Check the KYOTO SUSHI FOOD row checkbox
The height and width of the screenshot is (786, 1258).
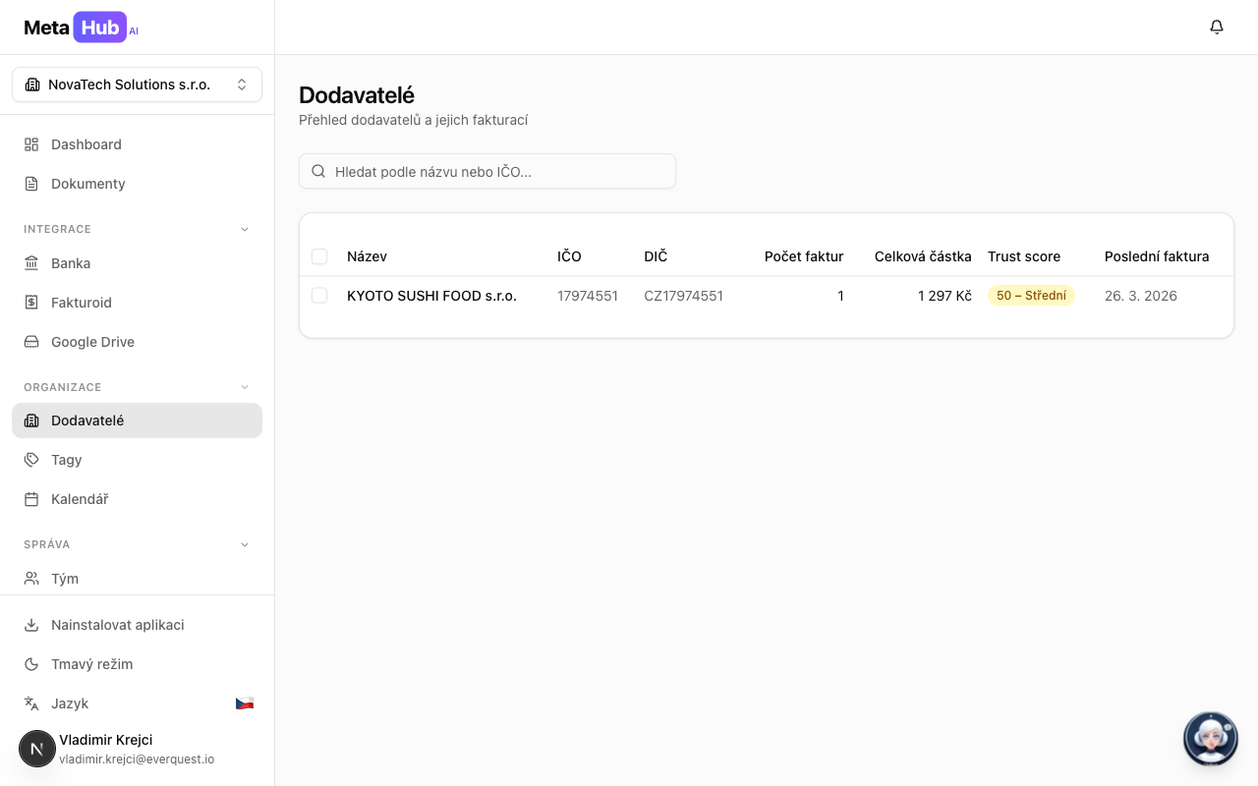click(x=319, y=296)
